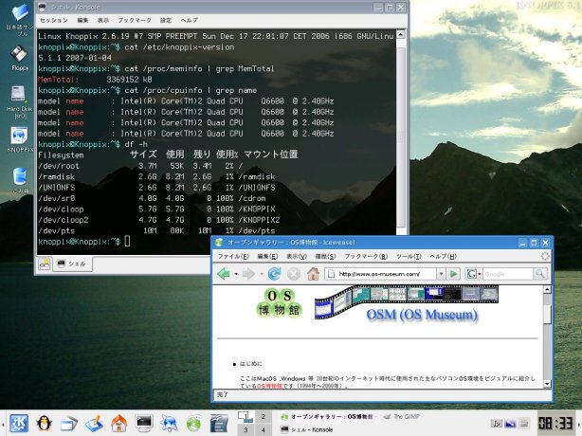Viewport: 582px width, 436px height.
Task: Open Konsole セッション menu
Action: coord(54,20)
